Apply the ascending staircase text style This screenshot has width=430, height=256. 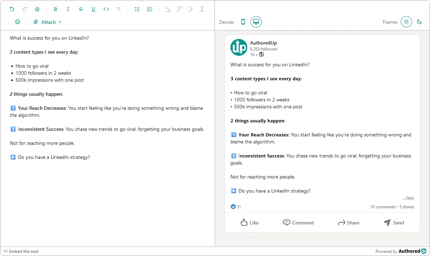click(179, 9)
